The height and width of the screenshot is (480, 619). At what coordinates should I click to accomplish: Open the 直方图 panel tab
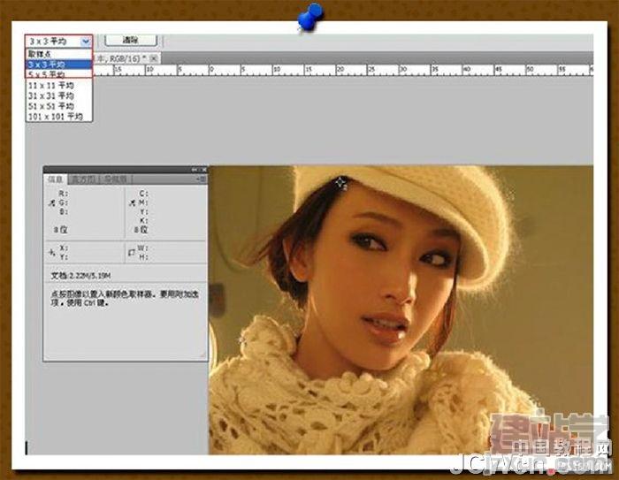coord(84,179)
